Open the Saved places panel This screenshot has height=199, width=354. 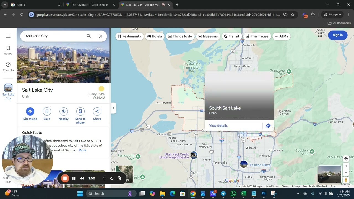pos(8,50)
